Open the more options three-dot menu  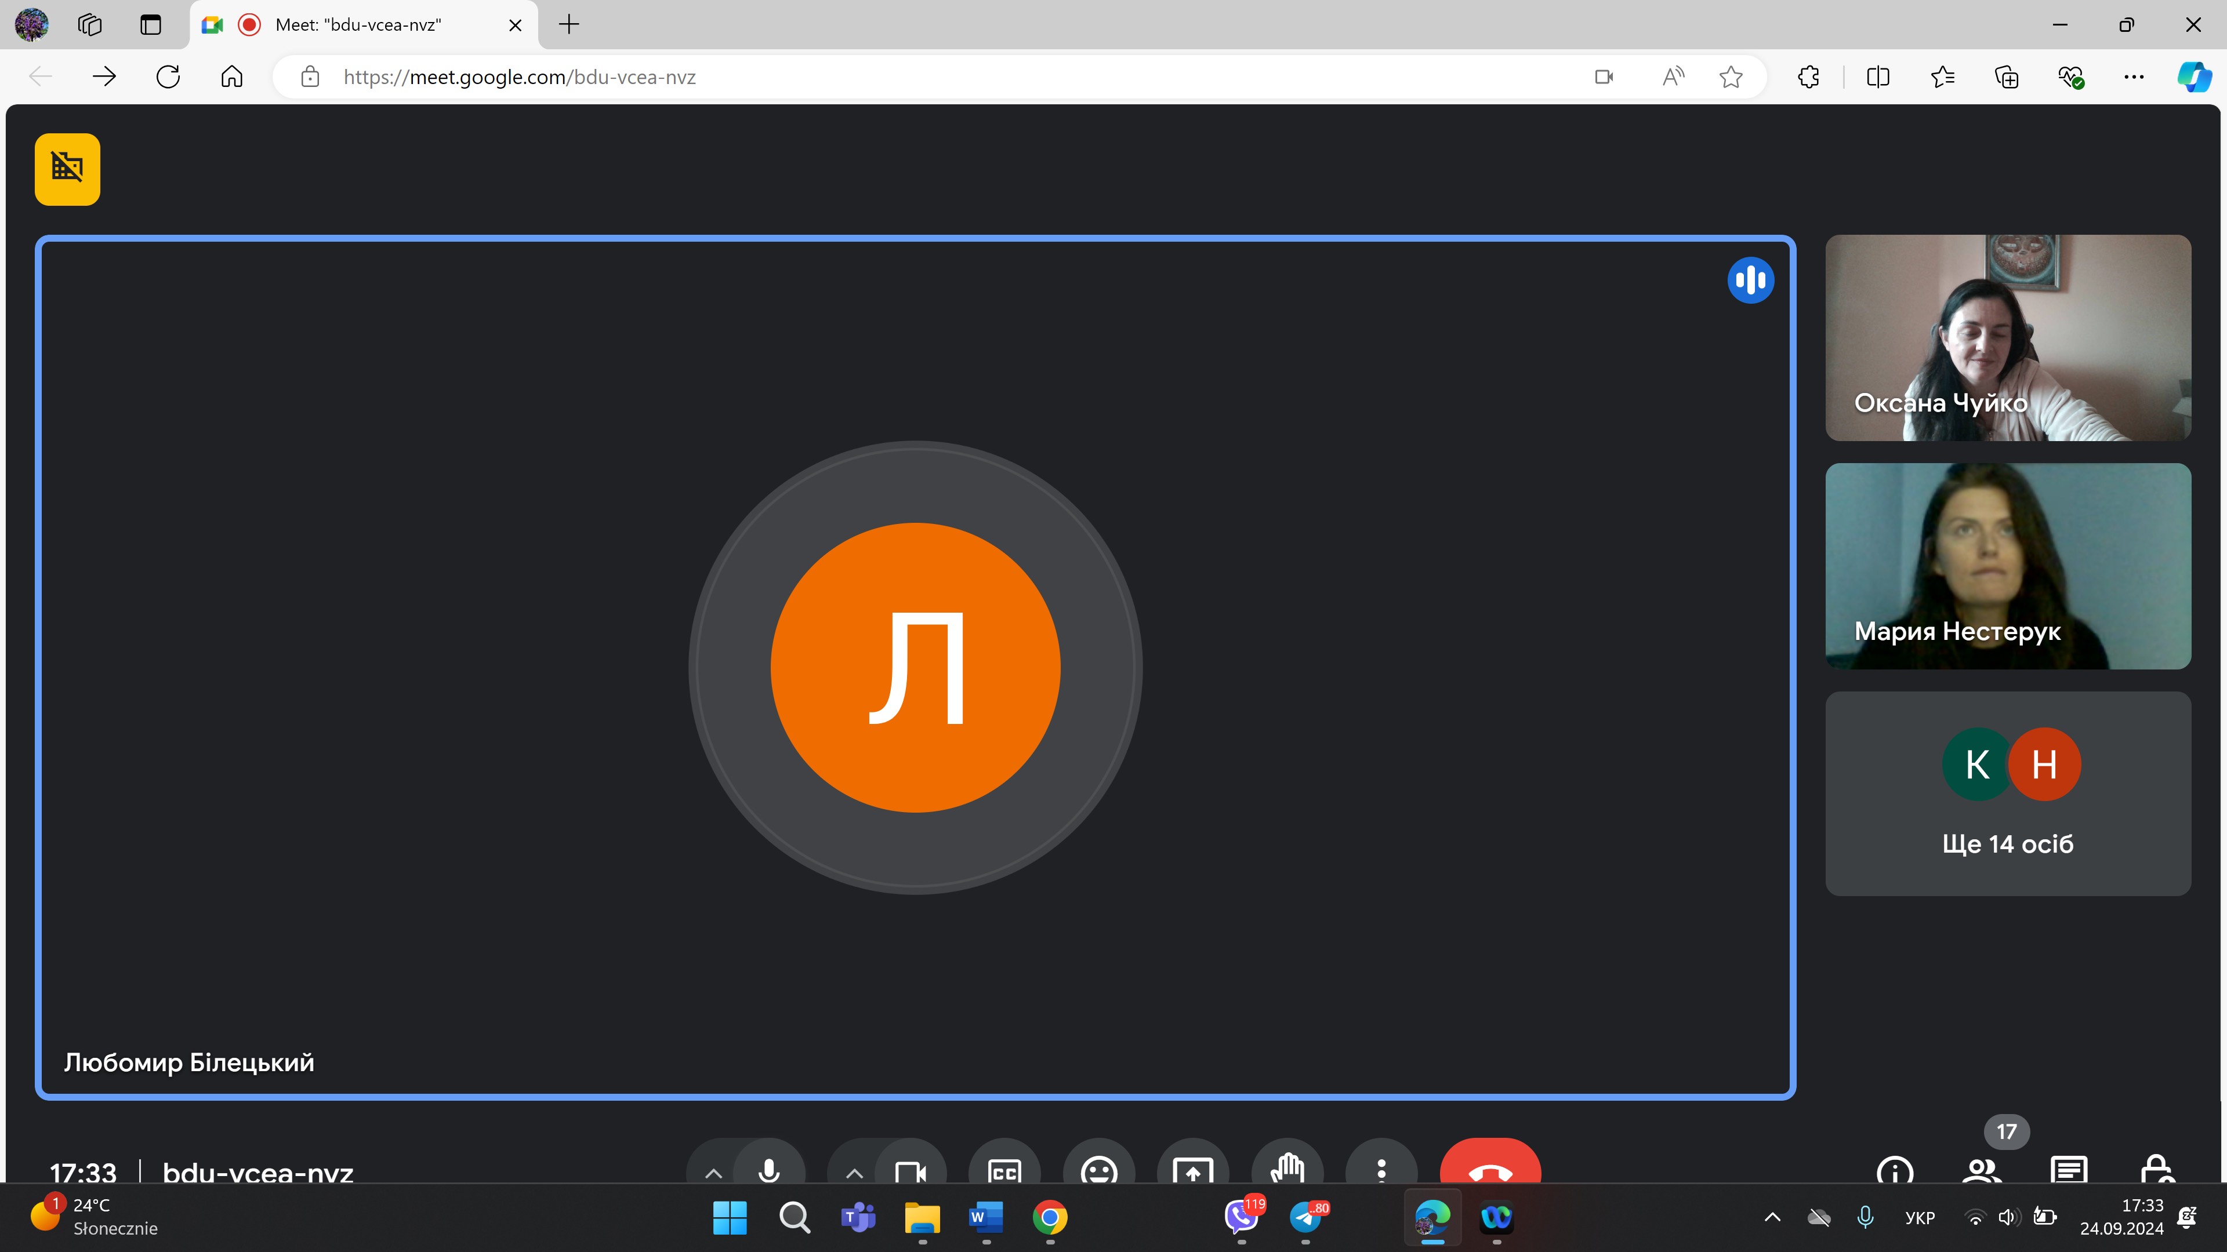(1381, 1171)
